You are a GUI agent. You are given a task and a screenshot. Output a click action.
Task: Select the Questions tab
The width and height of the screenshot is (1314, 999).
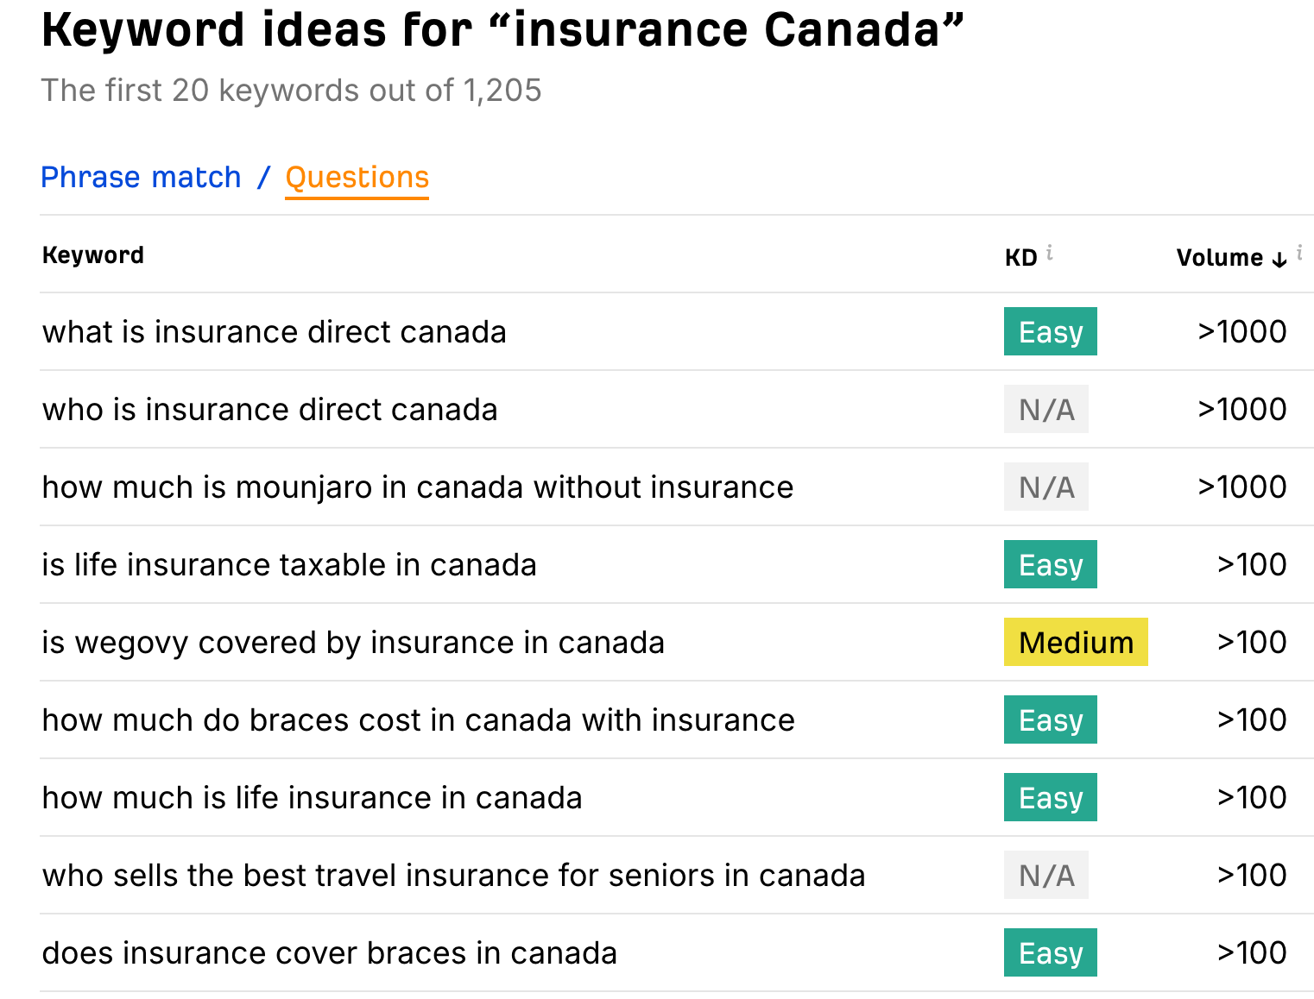(357, 178)
